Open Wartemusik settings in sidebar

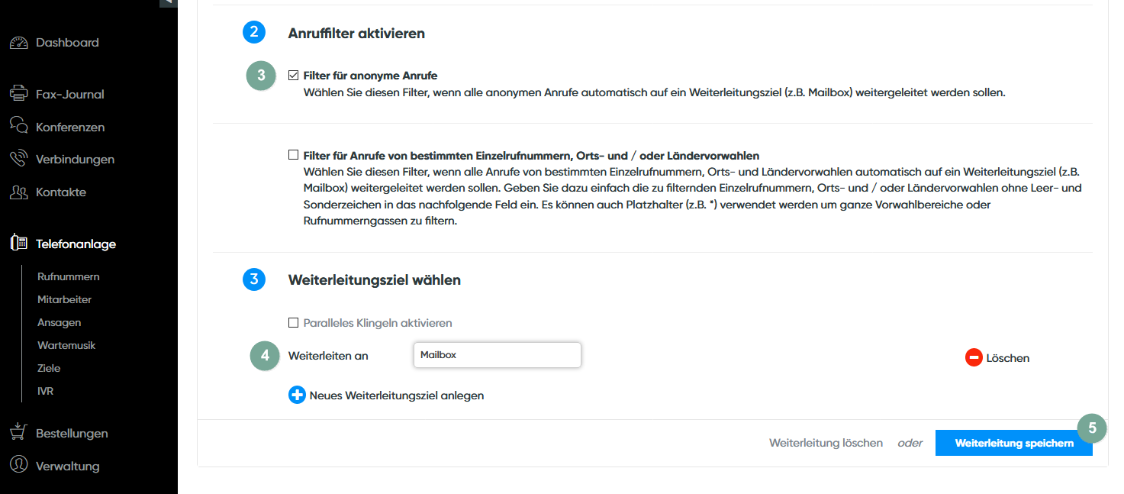tap(66, 345)
